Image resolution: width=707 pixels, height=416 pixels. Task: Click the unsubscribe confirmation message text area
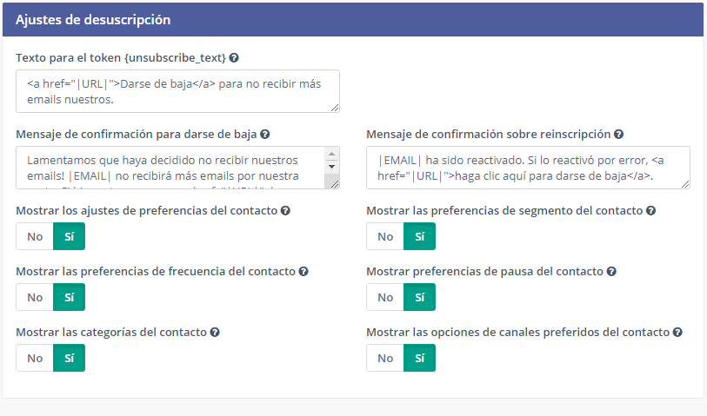click(x=170, y=168)
